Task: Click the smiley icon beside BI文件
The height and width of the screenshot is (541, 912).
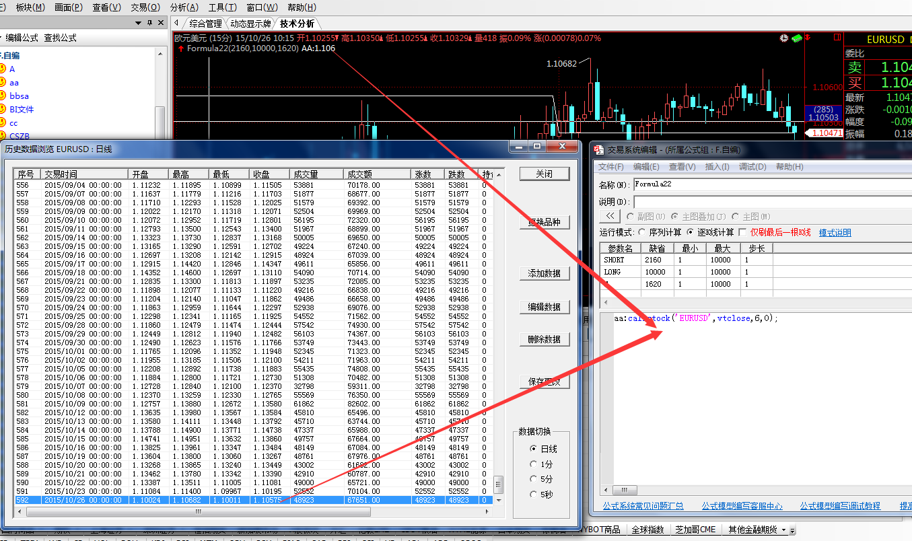Action: (3, 110)
